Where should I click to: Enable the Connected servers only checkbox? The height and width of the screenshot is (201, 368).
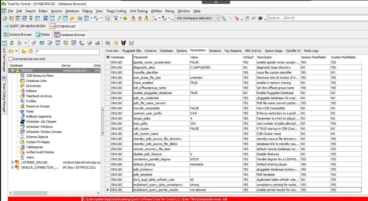coord(11,59)
